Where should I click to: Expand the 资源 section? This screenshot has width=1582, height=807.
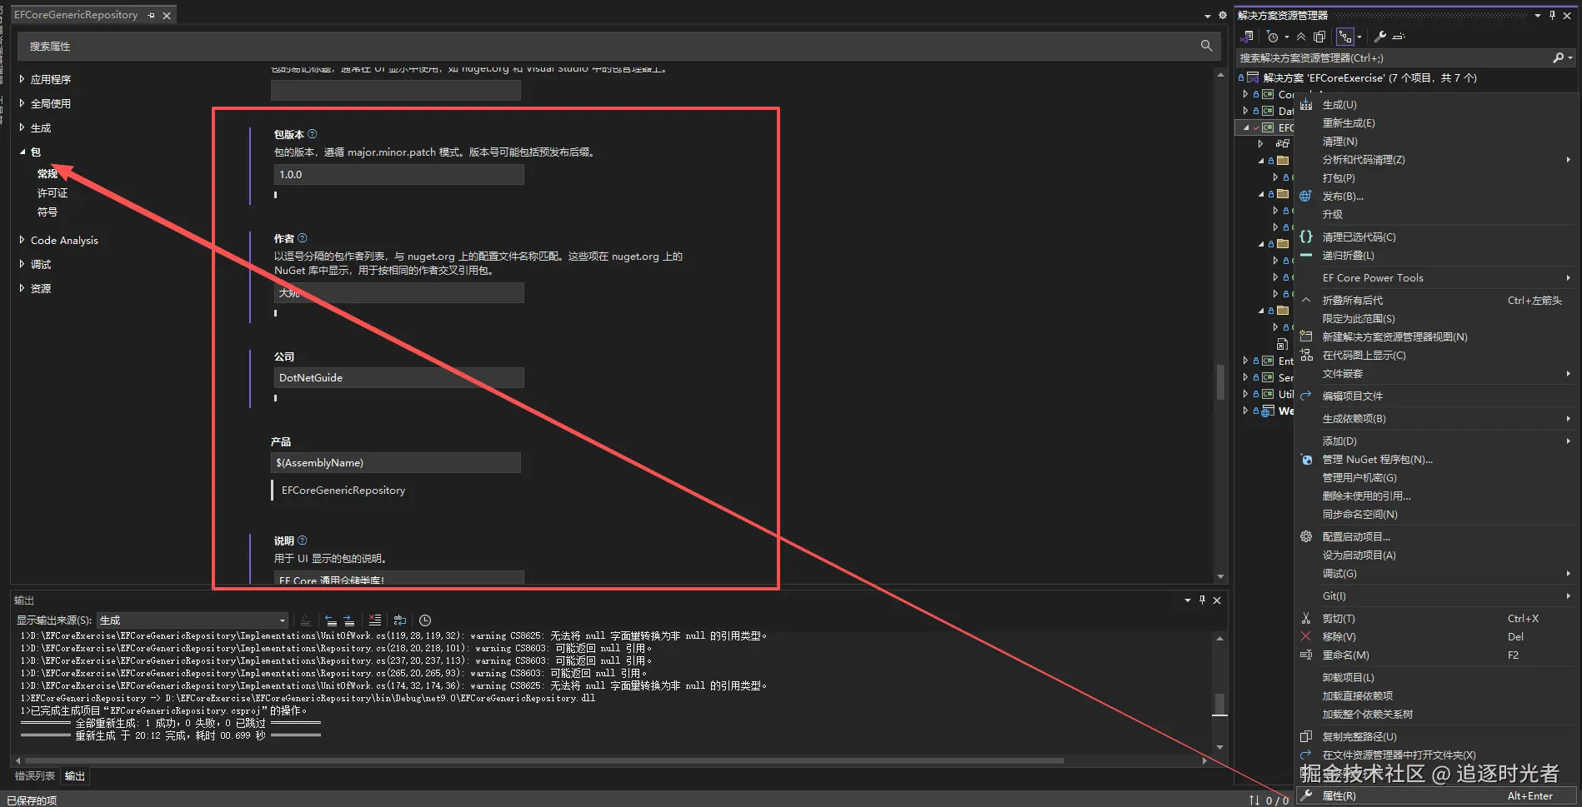coord(22,288)
